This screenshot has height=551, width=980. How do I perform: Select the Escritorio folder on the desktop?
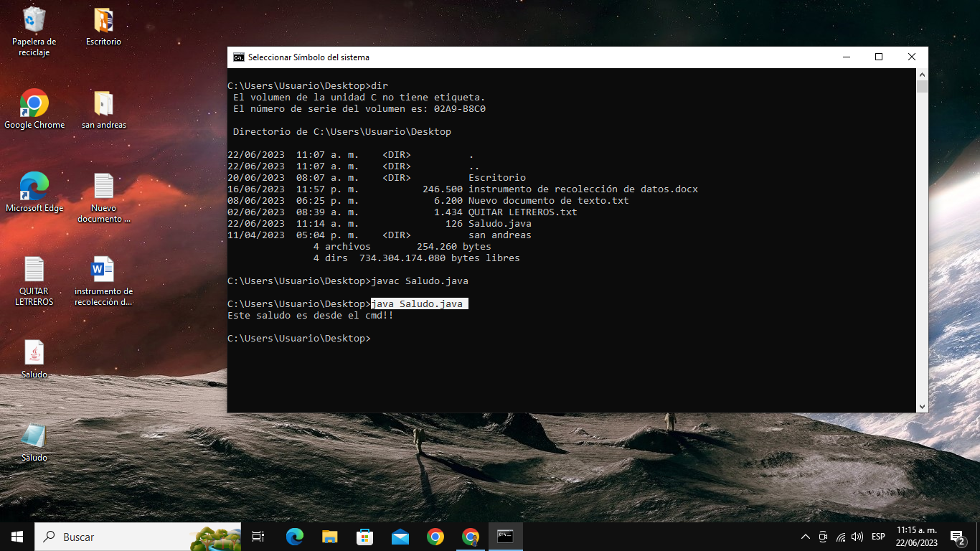(x=103, y=27)
